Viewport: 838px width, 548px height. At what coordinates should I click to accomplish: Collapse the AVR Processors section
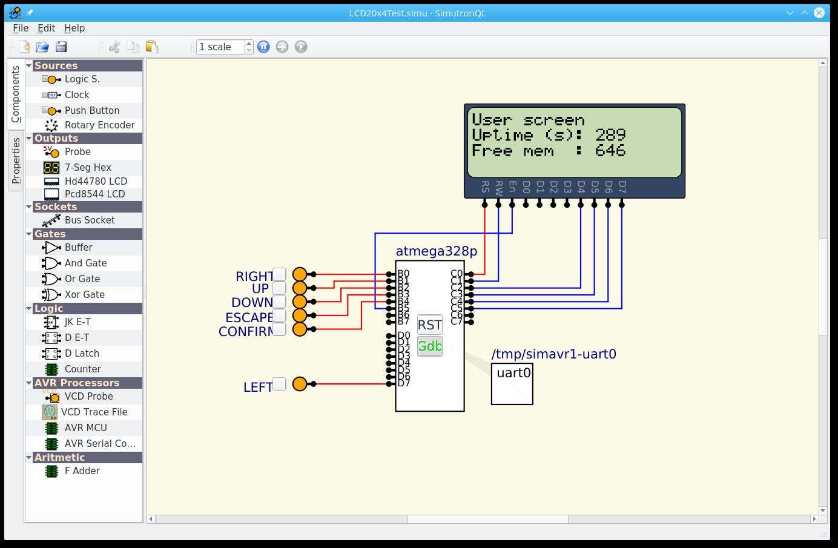click(x=28, y=383)
